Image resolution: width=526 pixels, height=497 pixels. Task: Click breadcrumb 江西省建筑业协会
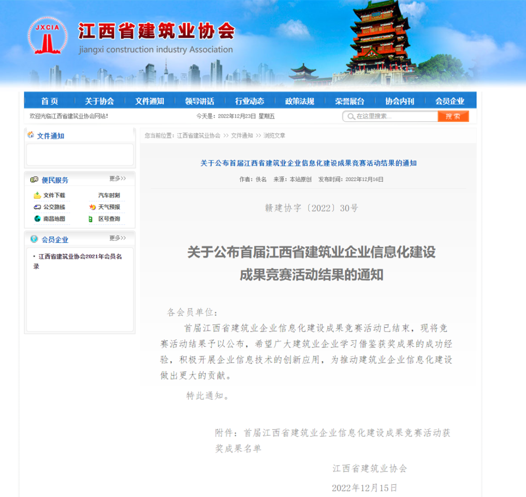[199, 136]
